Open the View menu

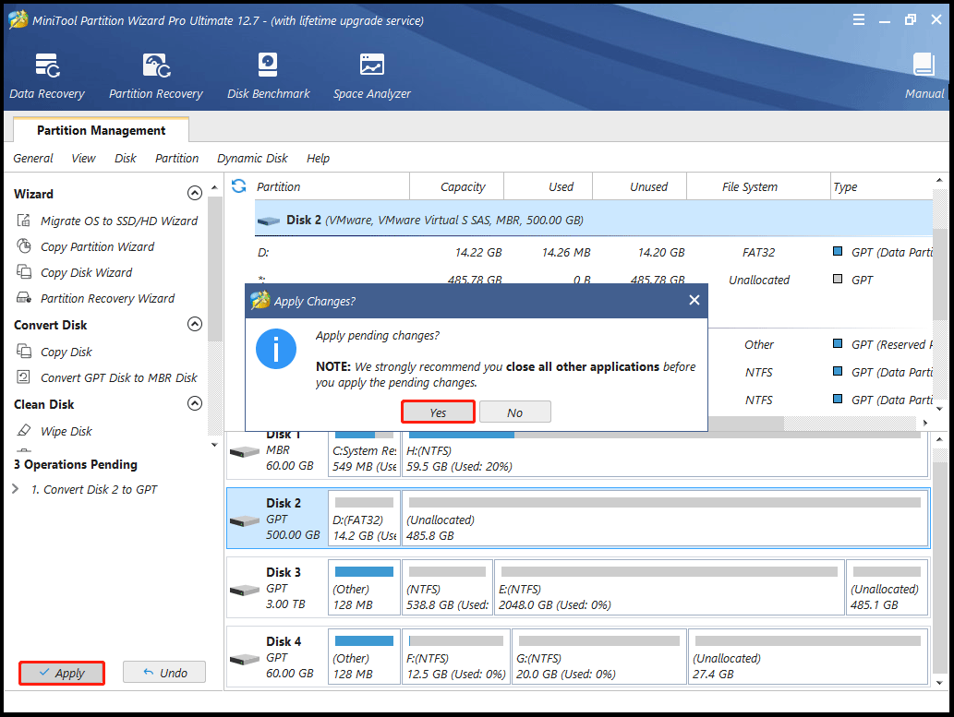83,158
